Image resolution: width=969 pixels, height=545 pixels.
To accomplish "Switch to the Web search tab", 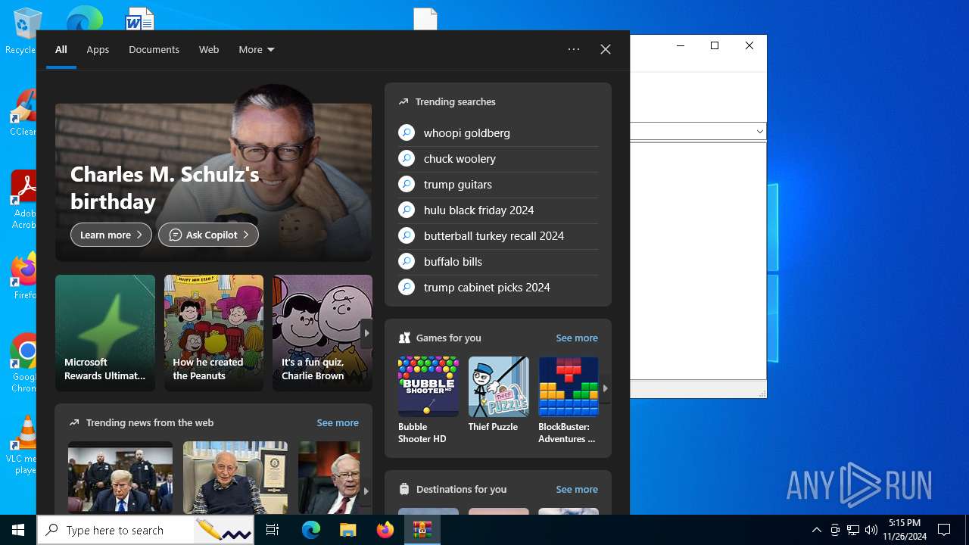I will 209,49.
